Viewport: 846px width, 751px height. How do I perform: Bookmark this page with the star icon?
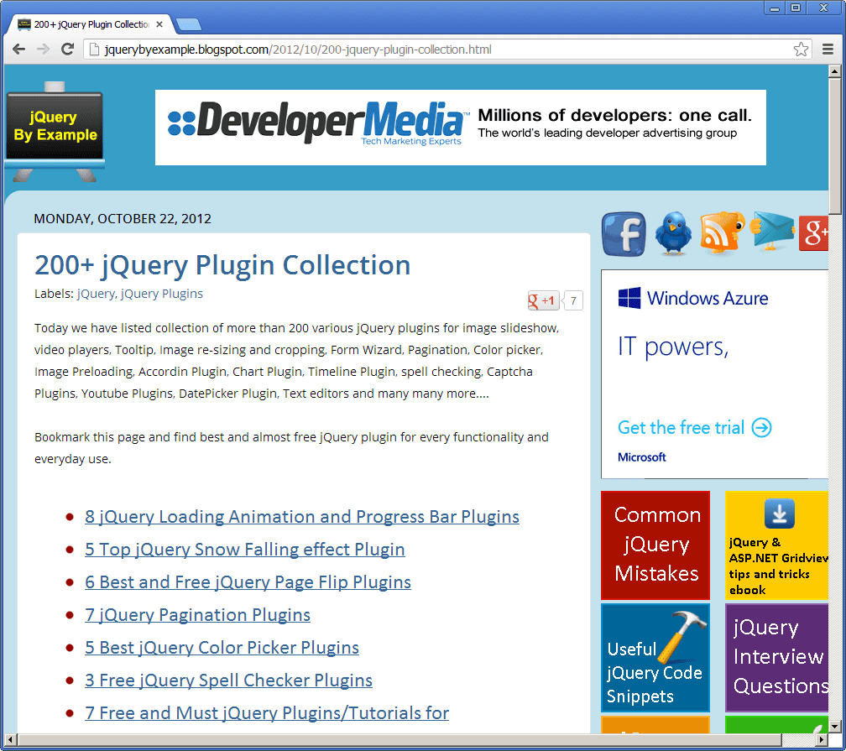pos(802,50)
